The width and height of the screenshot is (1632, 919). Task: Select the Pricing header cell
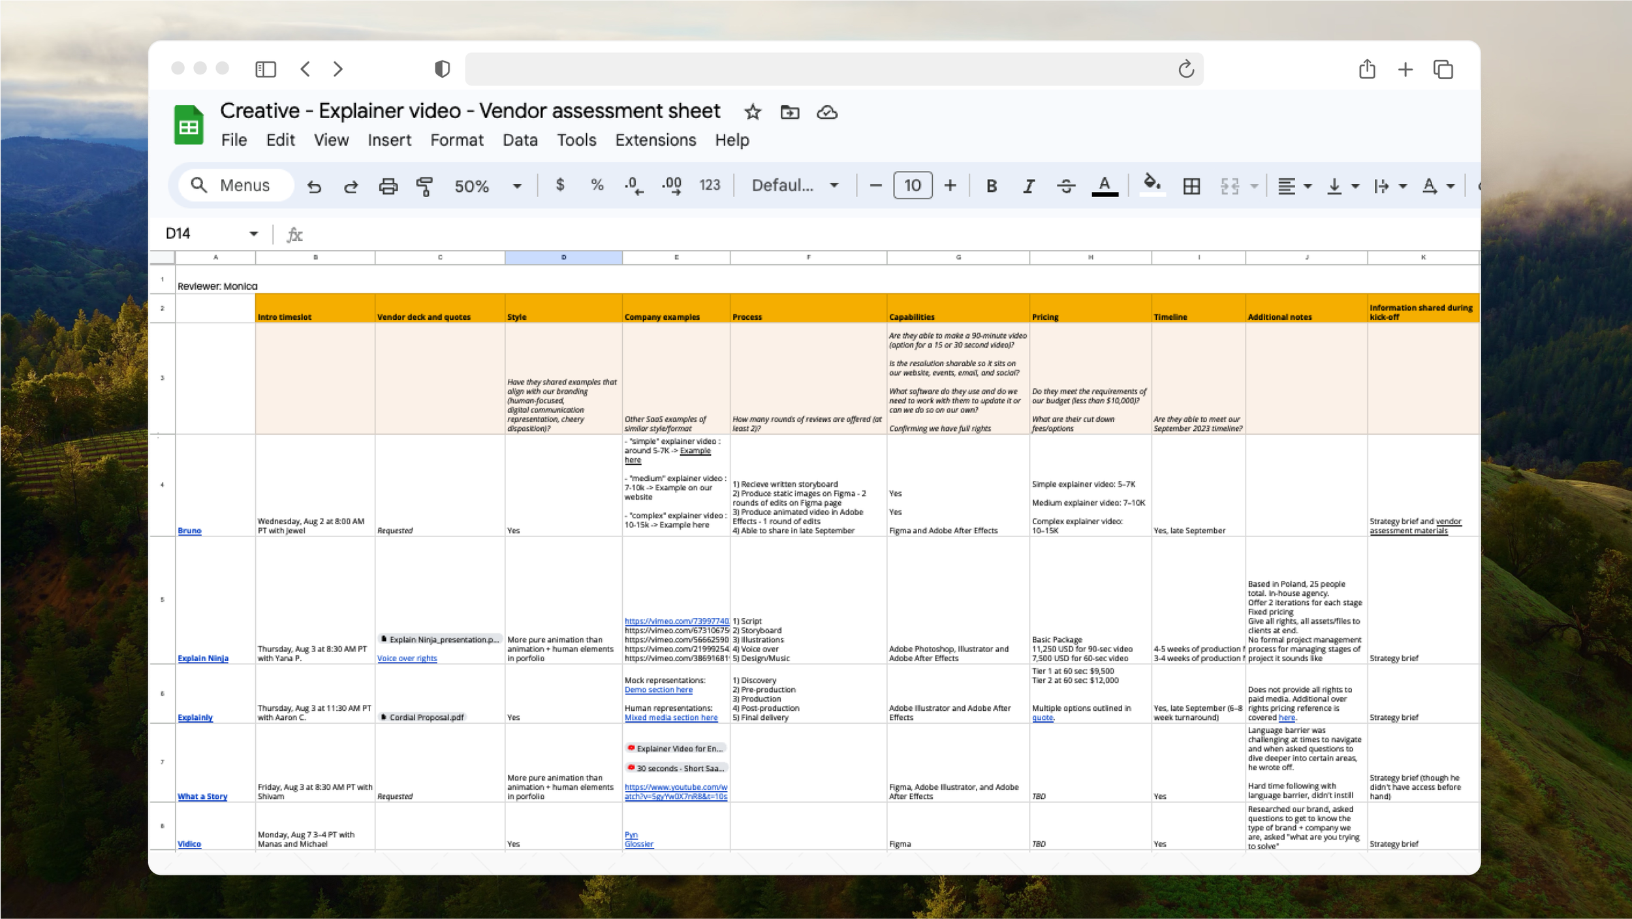pos(1090,308)
